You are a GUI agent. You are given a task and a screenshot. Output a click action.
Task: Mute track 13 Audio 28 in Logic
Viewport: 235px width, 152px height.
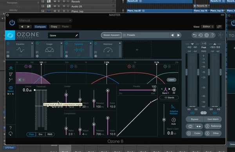[55, 6]
